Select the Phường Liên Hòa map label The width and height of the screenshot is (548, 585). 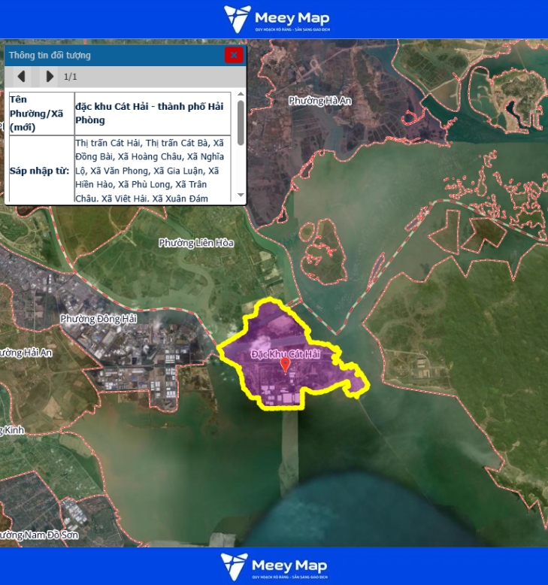coord(196,243)
